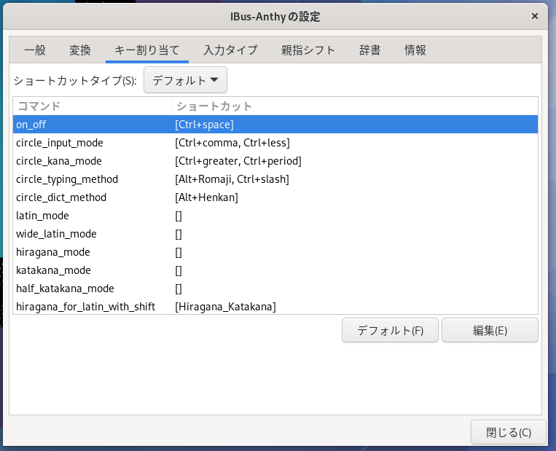Click the デフォルト(F) button
This screenshot has width=556, height=451.
pos(390,331)
